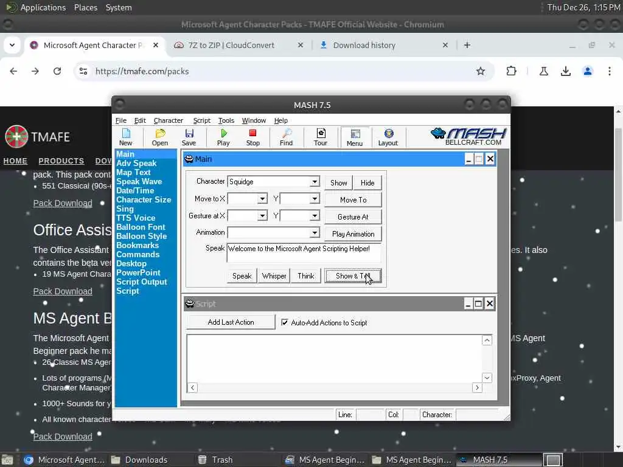This screenshot has height=467, width=623.
Task: Click the Play Animation button
Action: (353, 234)
